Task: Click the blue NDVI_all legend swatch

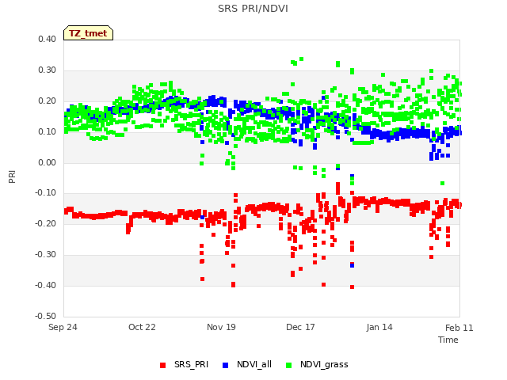Action: tap(225, 365)
